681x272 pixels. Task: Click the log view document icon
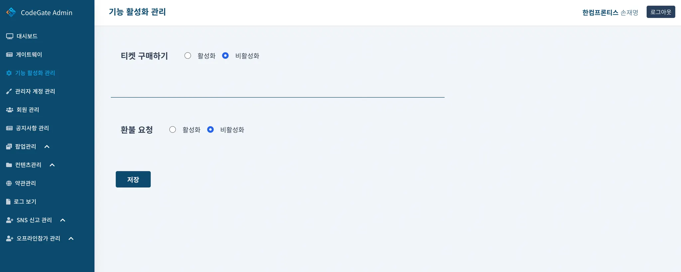coord(8,202)
